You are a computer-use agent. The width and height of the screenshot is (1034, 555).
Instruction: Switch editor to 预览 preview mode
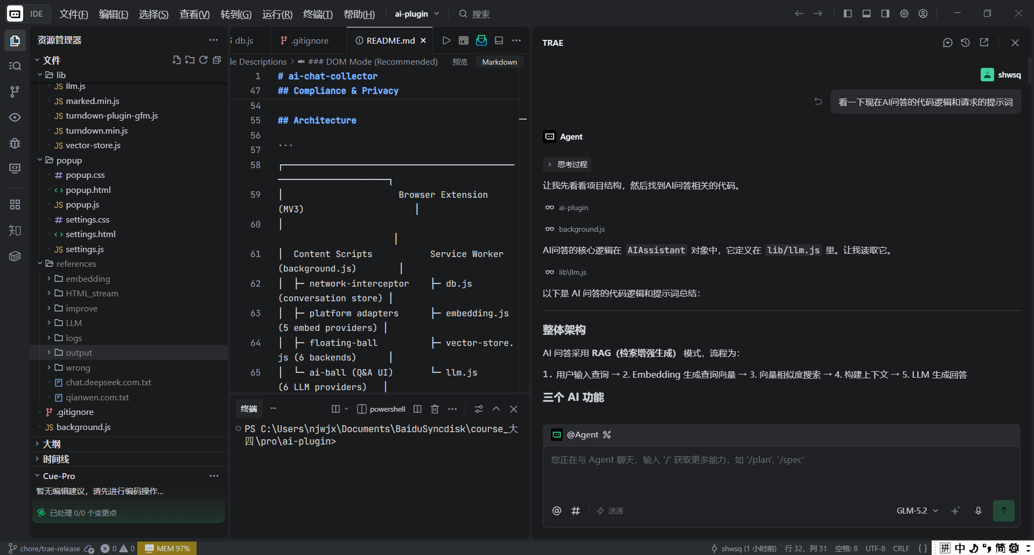click(460, 62)
